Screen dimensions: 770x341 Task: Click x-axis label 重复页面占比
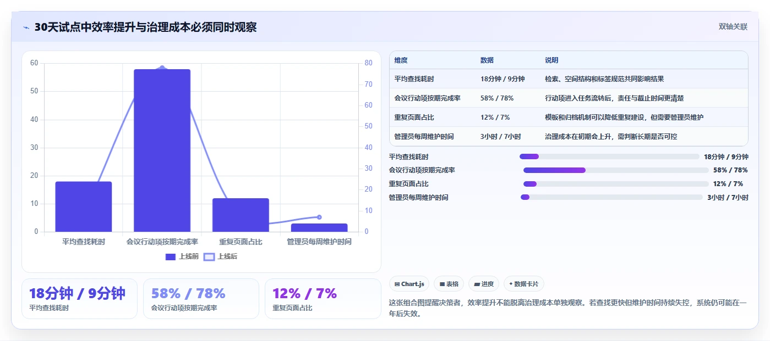tap(241, 242)
